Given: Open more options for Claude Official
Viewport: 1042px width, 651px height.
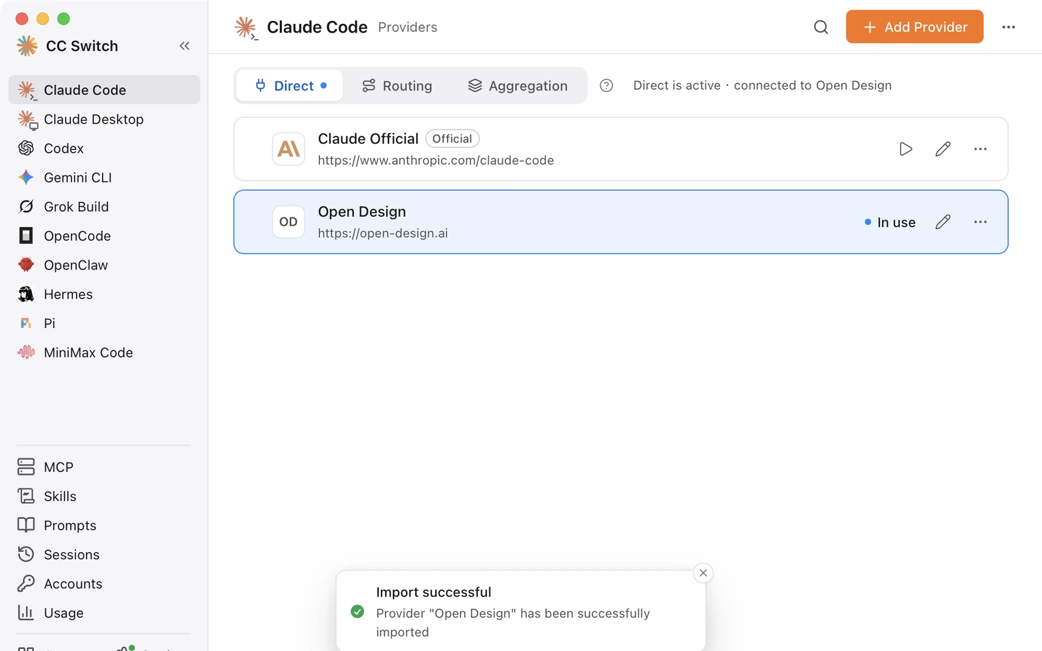Looking at the screenshot, I should point(980,149).
